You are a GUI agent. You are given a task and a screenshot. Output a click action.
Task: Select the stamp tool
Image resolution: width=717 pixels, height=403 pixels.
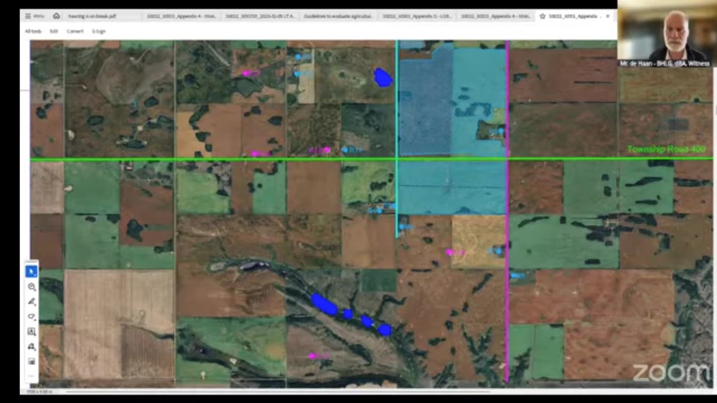(x=31, y=347)
